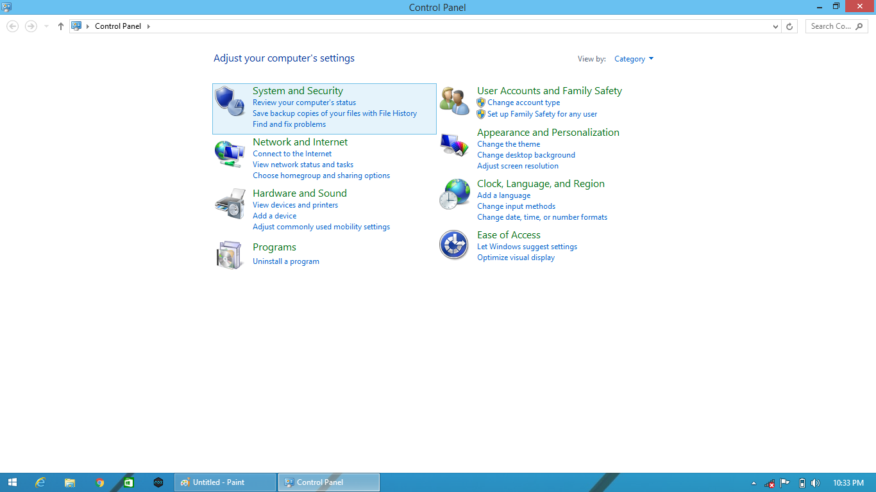
Task: Open the green Store icon on taskbar
Action: tap(129, 482)
